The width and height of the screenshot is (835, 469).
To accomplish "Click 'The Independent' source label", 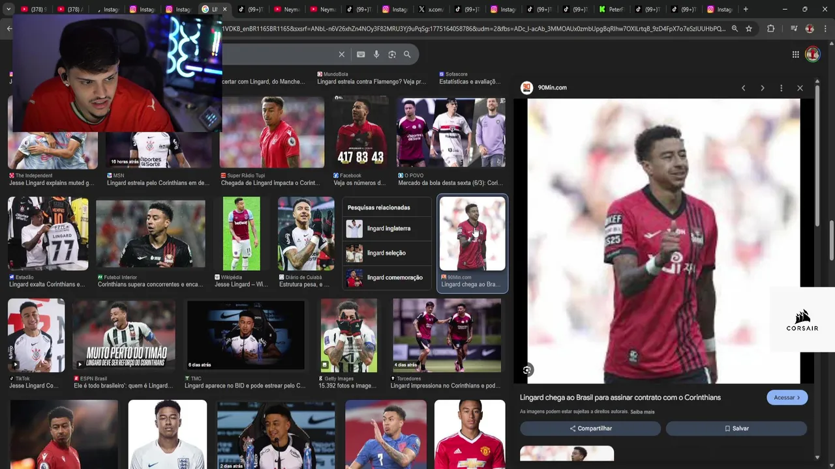I will pos(34,175).
